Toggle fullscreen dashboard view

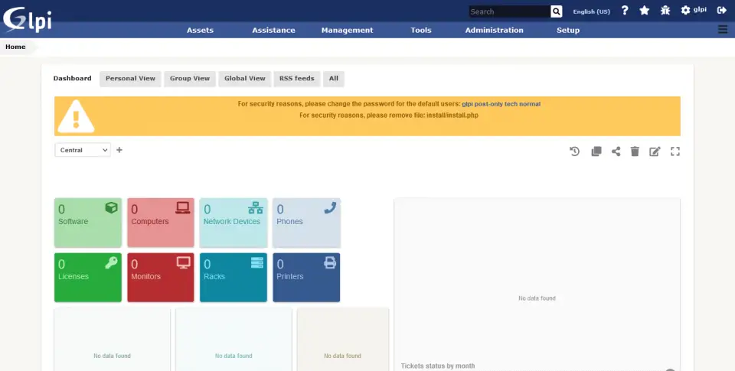[675, 151]
